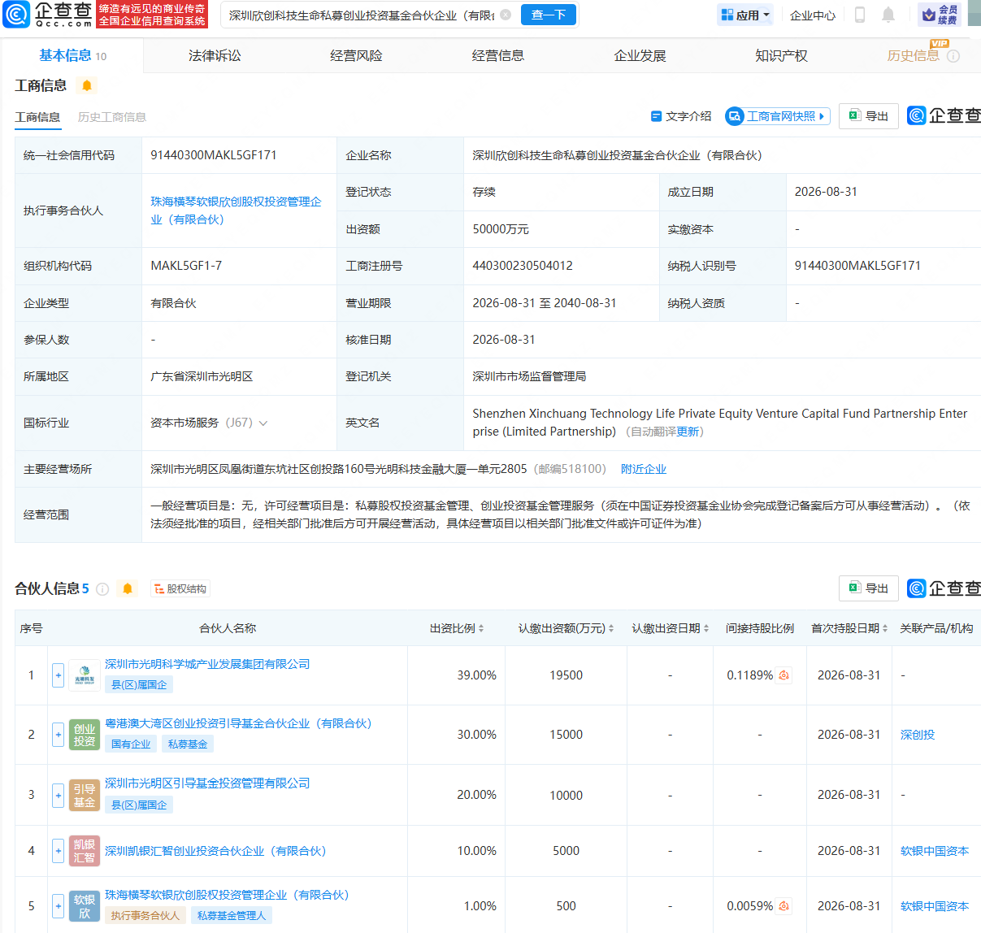981x933 pixels.
Task: Click the 查一下 search button
Action: pyautogui.click(x=549, y=15)
